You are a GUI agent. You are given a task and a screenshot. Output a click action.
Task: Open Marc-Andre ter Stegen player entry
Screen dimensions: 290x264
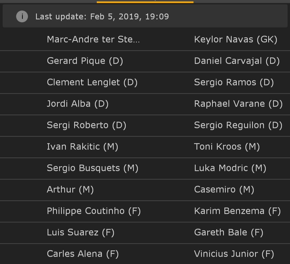(93, 40)
